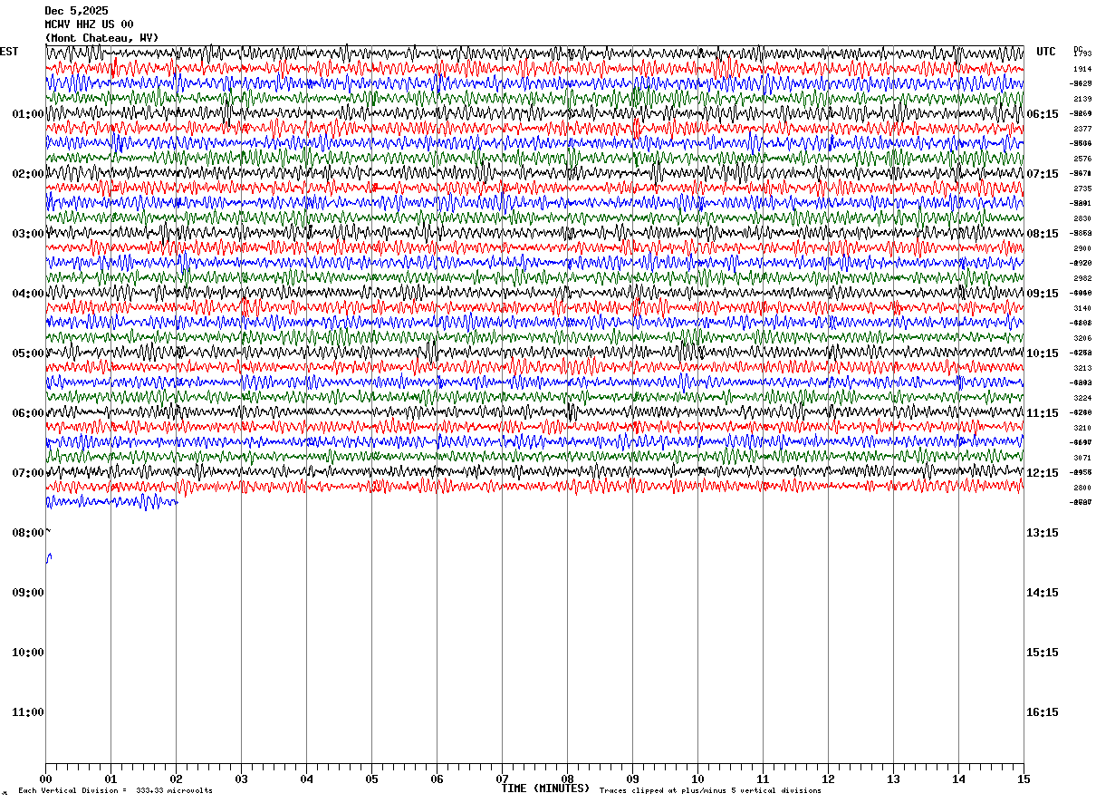Select the 07:00 EST time label
This screenshot has height=803, width=1096.
[28, 473]
